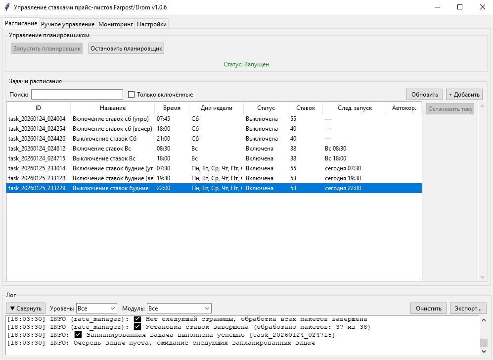This screenshot has height=360, width=493.
Task: Focus the "Поиск" search field
Action: click(77, 94)
